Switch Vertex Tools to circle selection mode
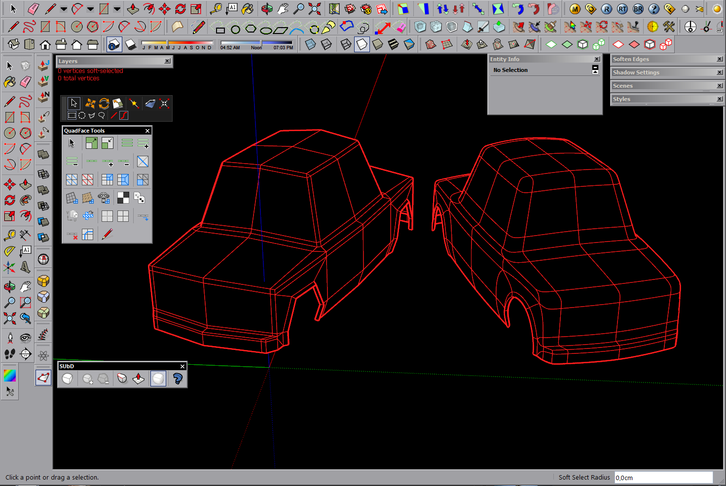This screenshot has height=486, width=726. click(x=82, y=115)
